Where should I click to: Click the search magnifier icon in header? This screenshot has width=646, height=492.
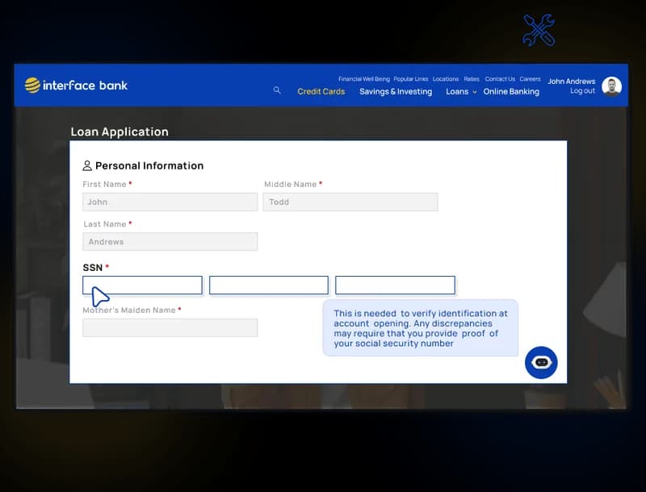(277, 90)
